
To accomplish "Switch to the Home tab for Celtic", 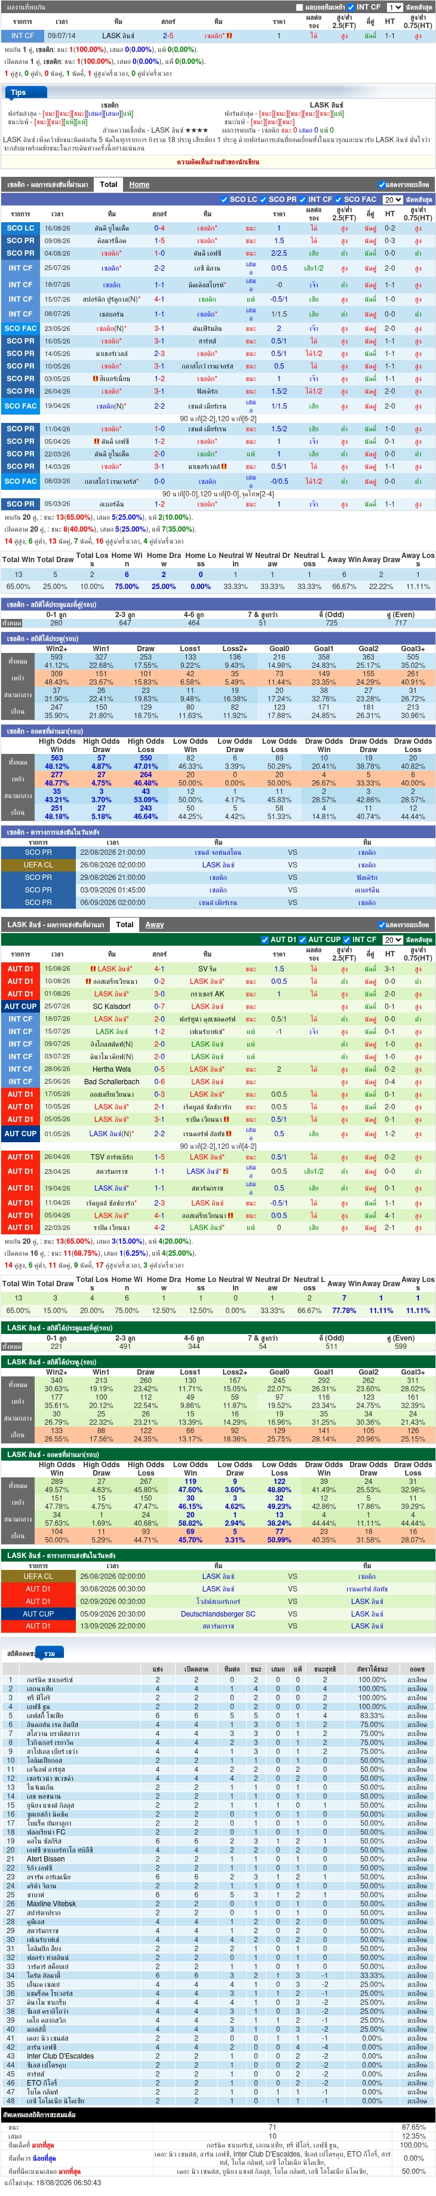I will (139, 184).
